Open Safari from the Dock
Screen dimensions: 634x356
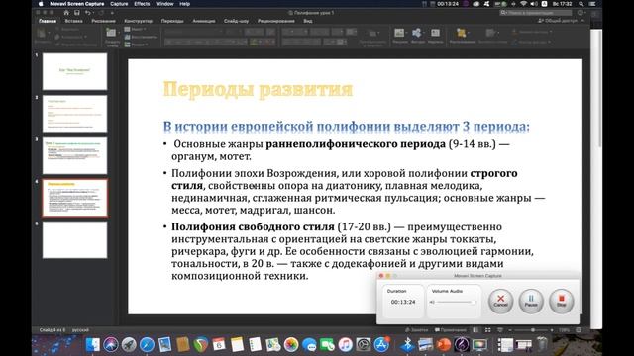[x=147, y=344]
